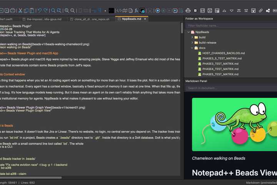The height and width of the screenshot is (185, 277).
Task: Click the 'Notepad++ Beads View' preview heading
Action: coord(234,173)
